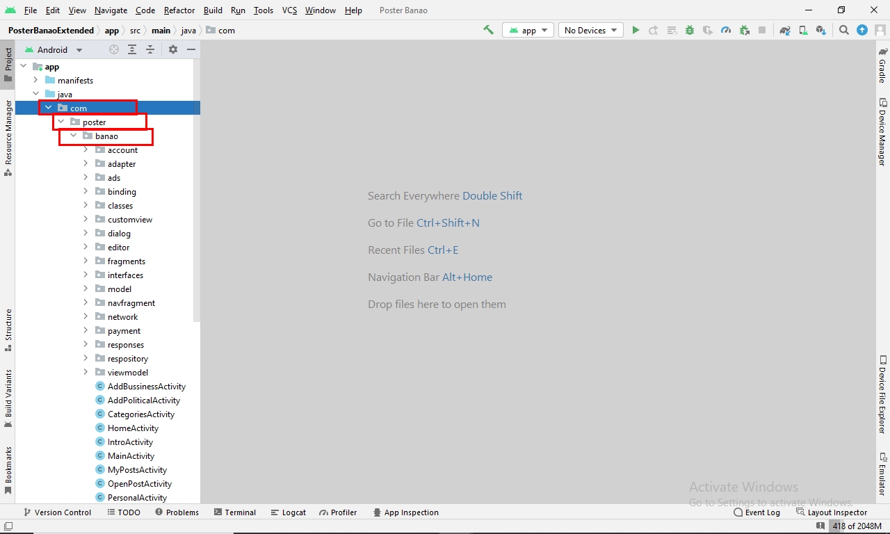Select HomeActivity class in project tree
The image size is (890, 534).
point(133,428)
